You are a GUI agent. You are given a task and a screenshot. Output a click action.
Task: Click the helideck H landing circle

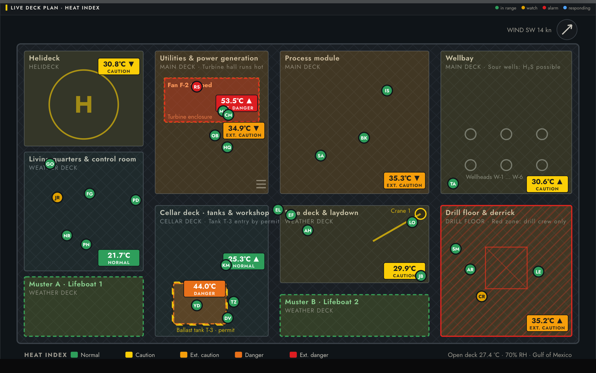(84, 104)
